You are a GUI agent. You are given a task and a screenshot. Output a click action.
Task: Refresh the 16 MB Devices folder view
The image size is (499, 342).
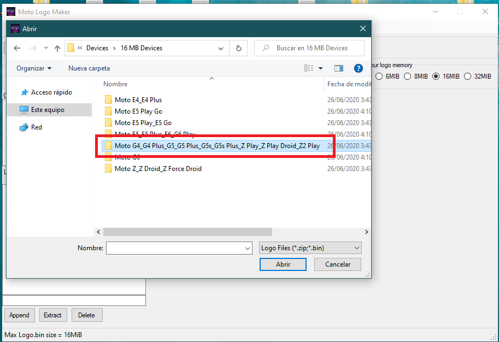(239, 48)
